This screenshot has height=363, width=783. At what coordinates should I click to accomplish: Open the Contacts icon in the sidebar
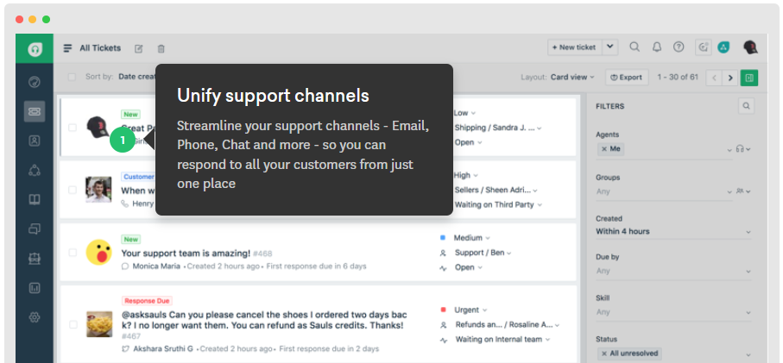[x=35, y=141]
